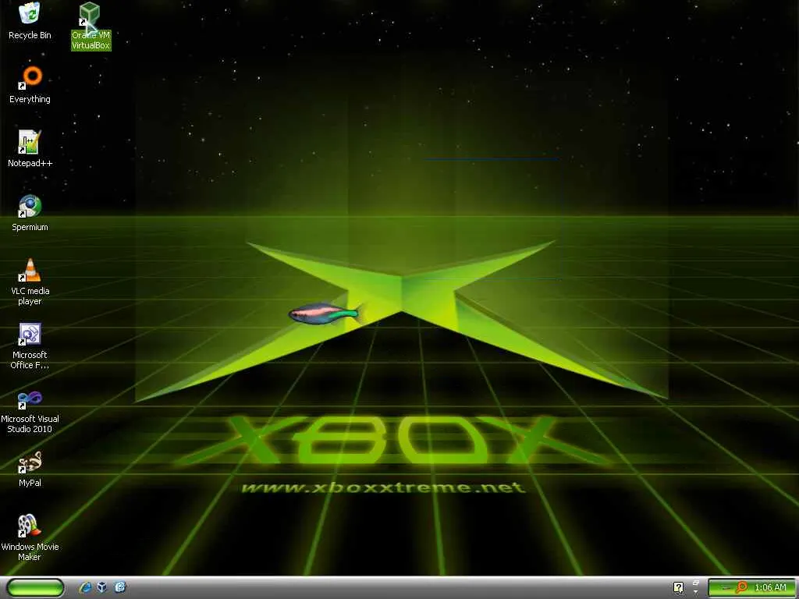Open the language bar options arrow
This screenshot has height=599, width=799.
coord(695,592)
